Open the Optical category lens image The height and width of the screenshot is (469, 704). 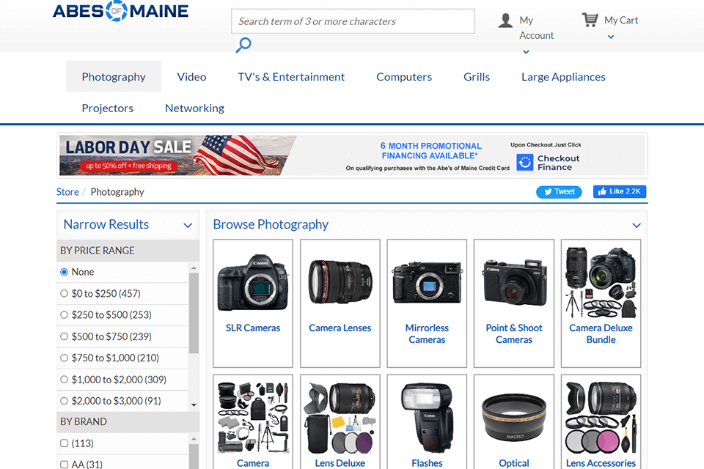pos(514,418)
